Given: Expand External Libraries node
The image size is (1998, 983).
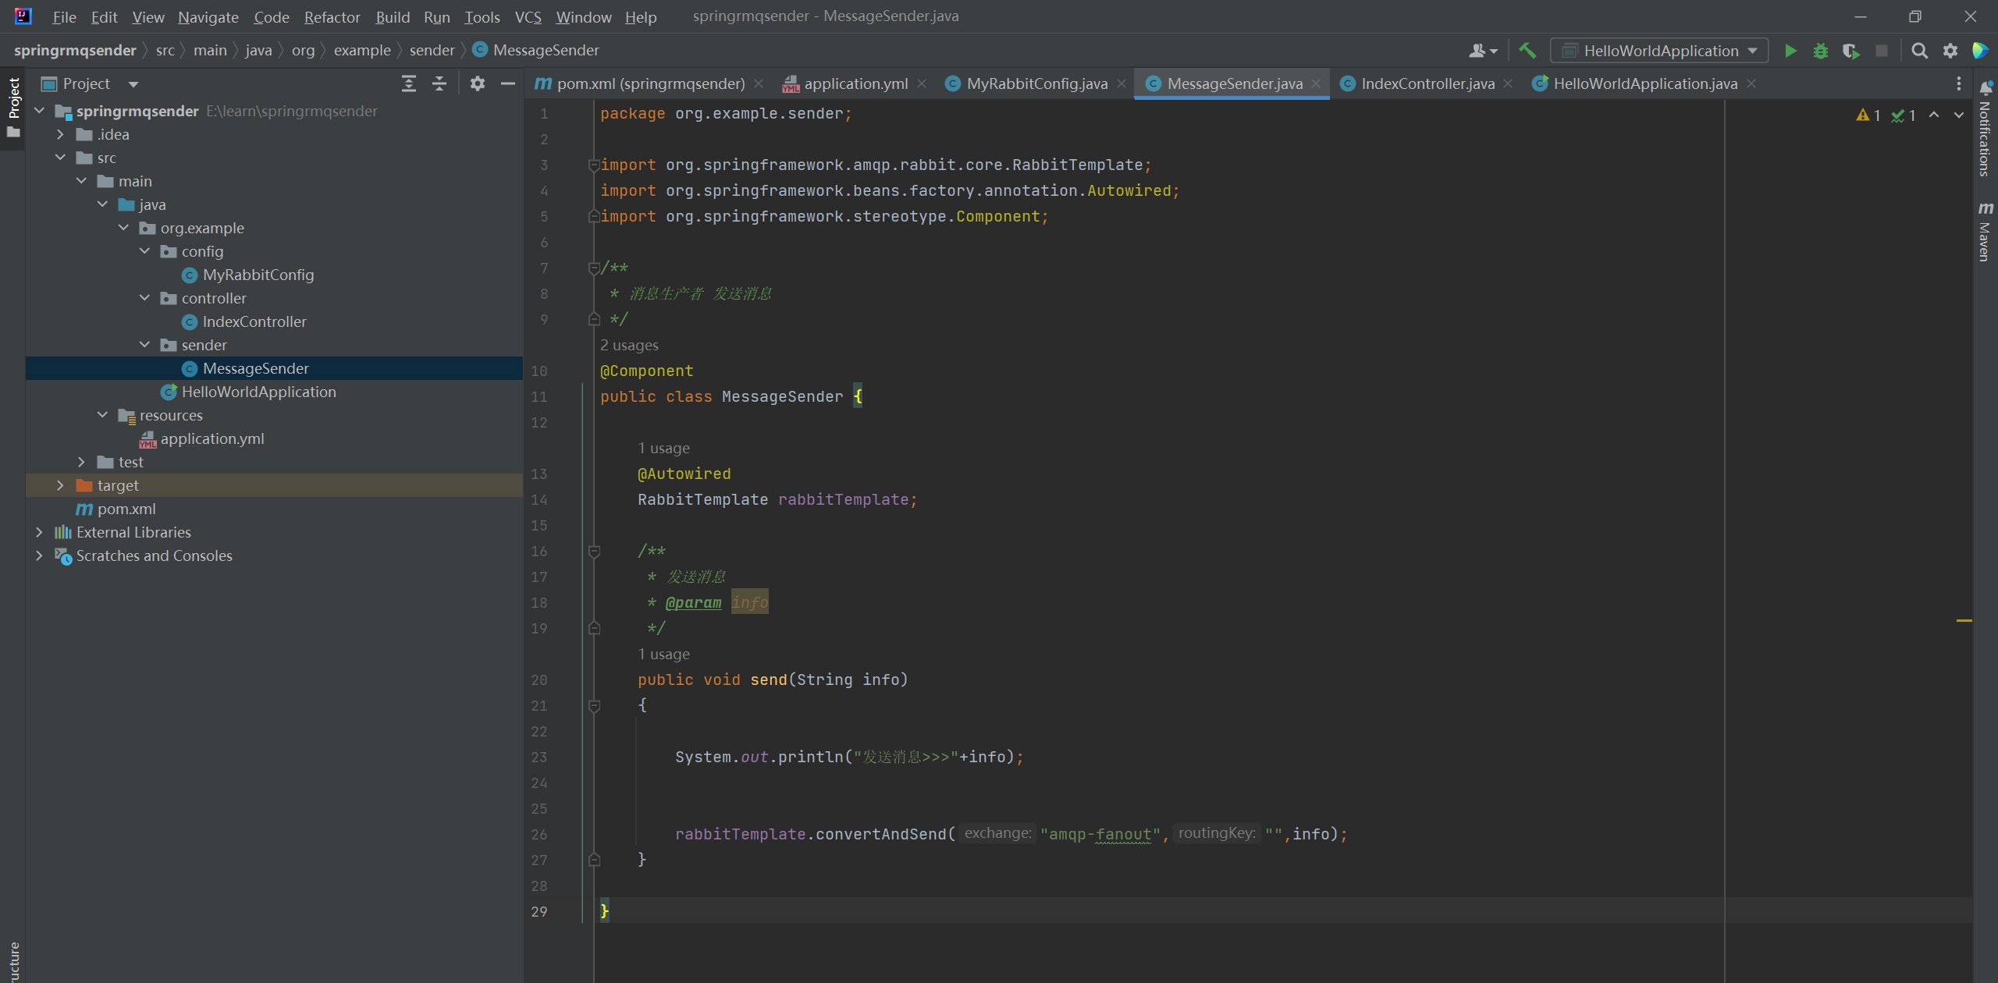Looking at the screenshot, I should click(39, 532).
